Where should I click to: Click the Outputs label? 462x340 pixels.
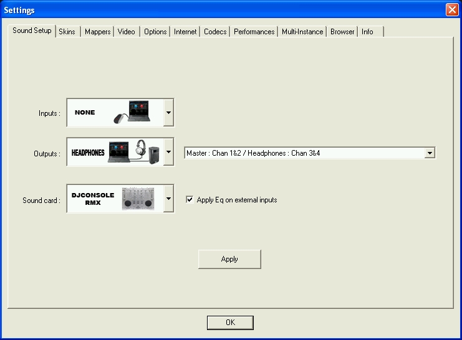click(x=47, y=154)
